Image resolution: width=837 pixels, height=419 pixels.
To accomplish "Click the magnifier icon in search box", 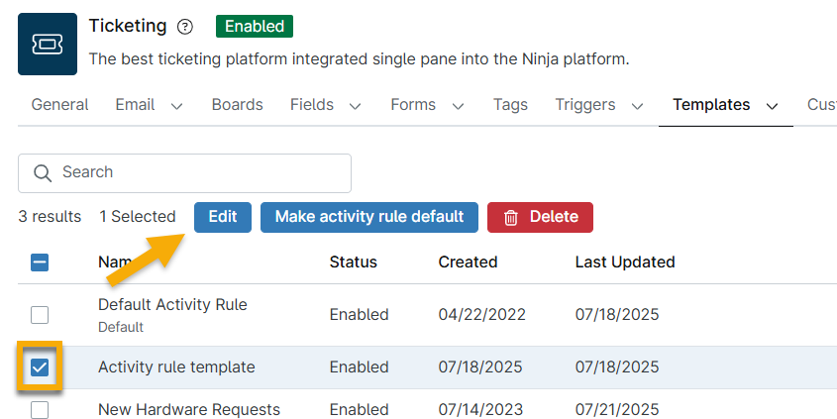I will pos(43,173).
